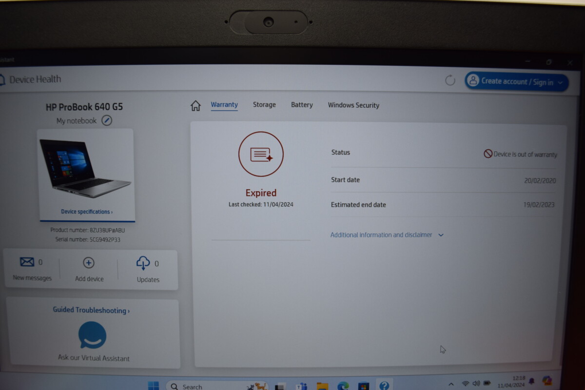This screenshot has width=585, height=390.
Task: Click the expired warranty card icon
Action: 261,154
